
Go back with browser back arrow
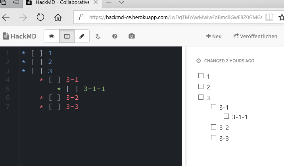pyautogui.click(x=6, y=17)
